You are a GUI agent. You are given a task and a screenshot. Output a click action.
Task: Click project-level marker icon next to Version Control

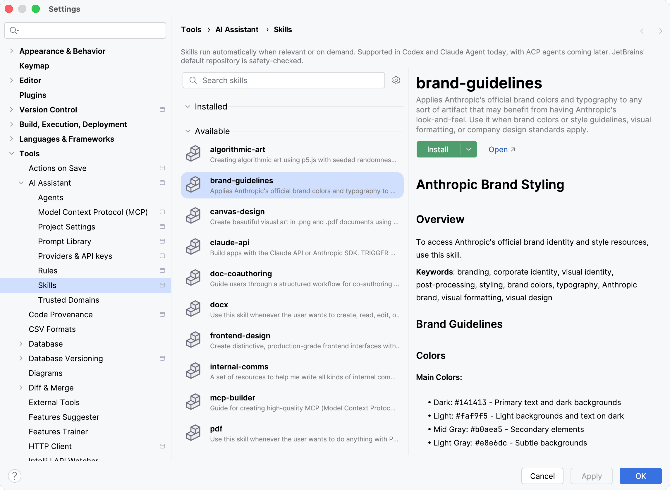tap(162, 110)
